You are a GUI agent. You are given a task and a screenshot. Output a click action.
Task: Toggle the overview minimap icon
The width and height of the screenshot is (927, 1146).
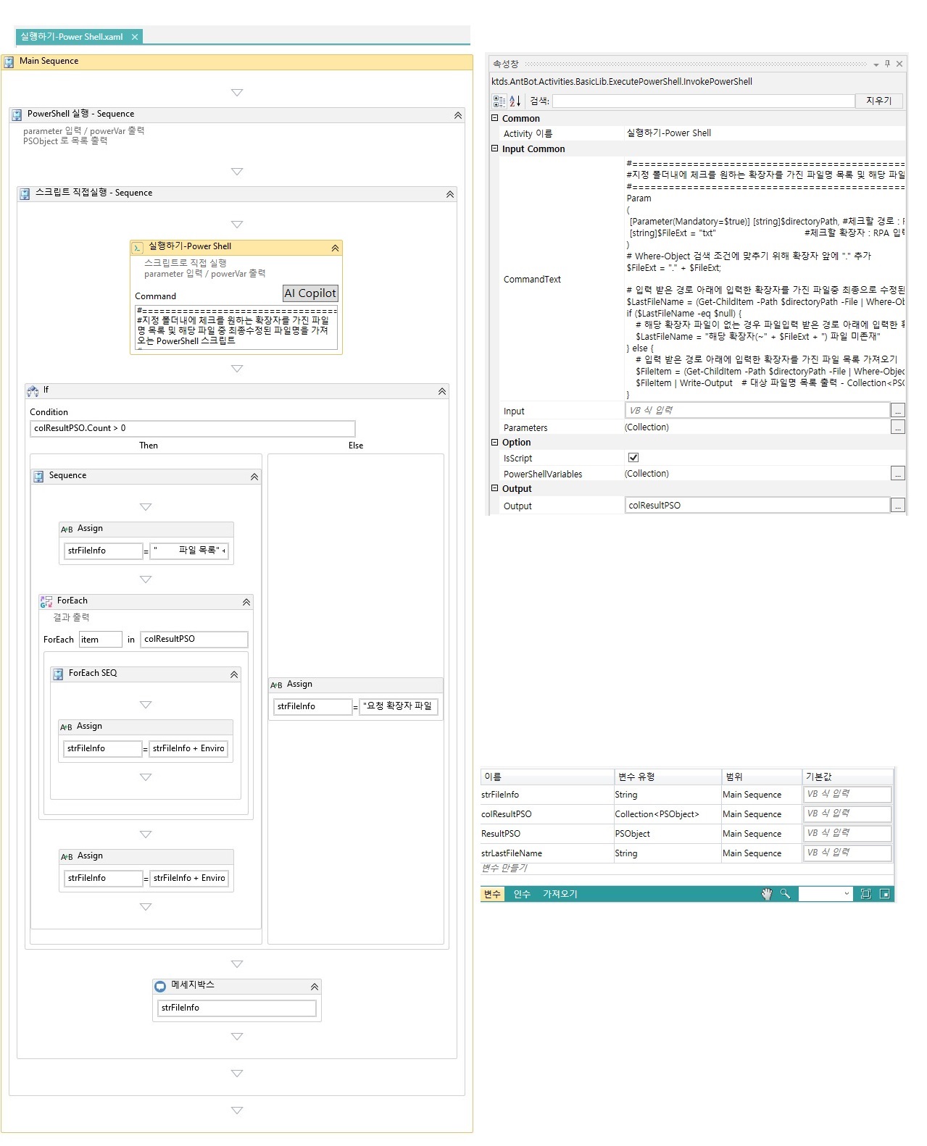coord(884,894)
